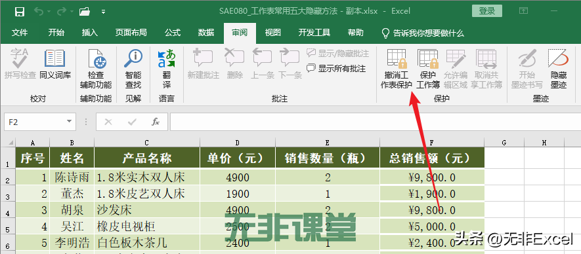Toggle 显示/隐藏批注 button
Screen dimensions: 581x254
(x=337, y=54)
